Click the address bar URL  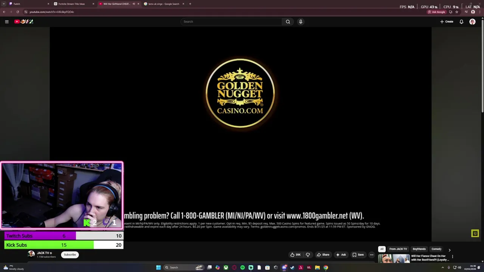52,12
